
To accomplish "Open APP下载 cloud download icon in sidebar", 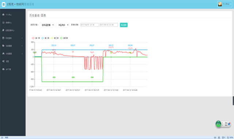I will (x=3, y=69).
